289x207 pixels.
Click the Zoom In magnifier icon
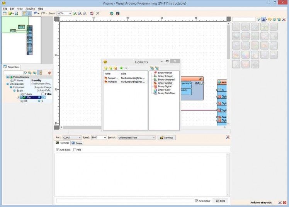pyautogui.click(x=75, y=13)
